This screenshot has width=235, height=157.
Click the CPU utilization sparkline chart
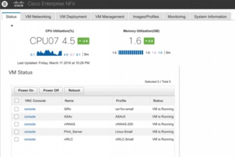click(x=49, y=53)
